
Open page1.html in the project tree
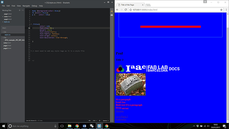click(x=7, y=46)
